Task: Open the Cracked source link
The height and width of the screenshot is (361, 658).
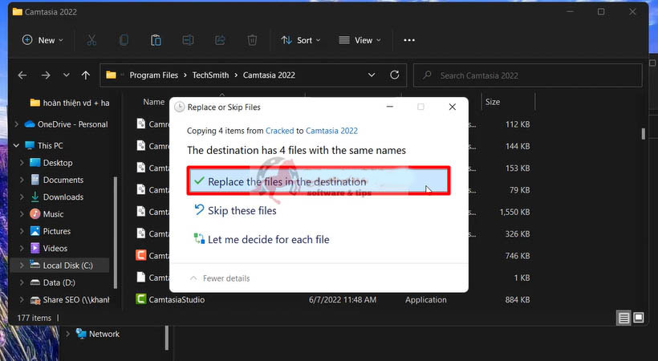Action: (279, 131)
